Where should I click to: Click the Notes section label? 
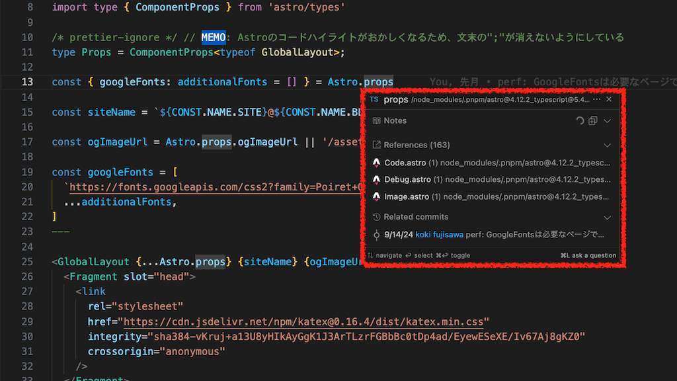[395, 121]
